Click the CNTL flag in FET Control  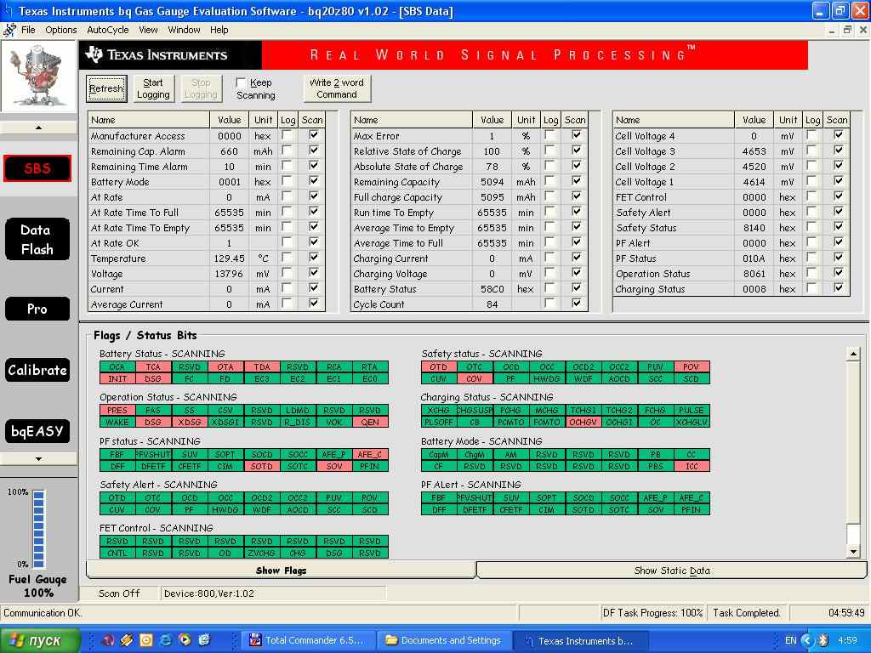(x=117, y=553)
